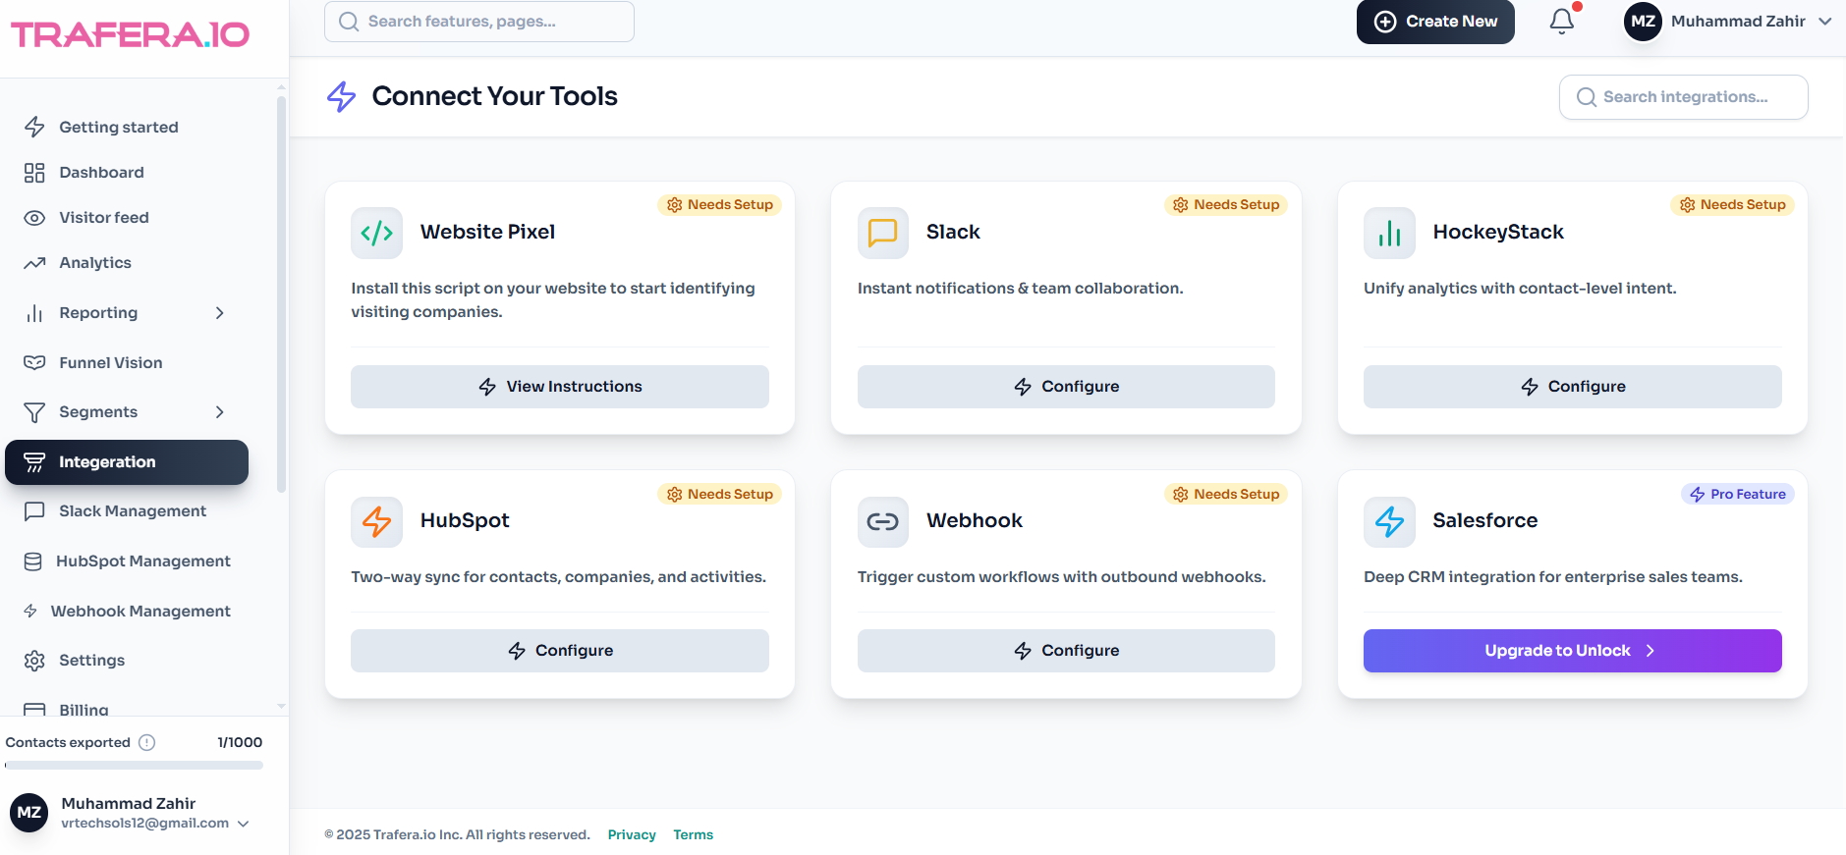Click the Slack chat bubble icon
The height and width of the screenshot is (855, 1846).
coord(883,233)
